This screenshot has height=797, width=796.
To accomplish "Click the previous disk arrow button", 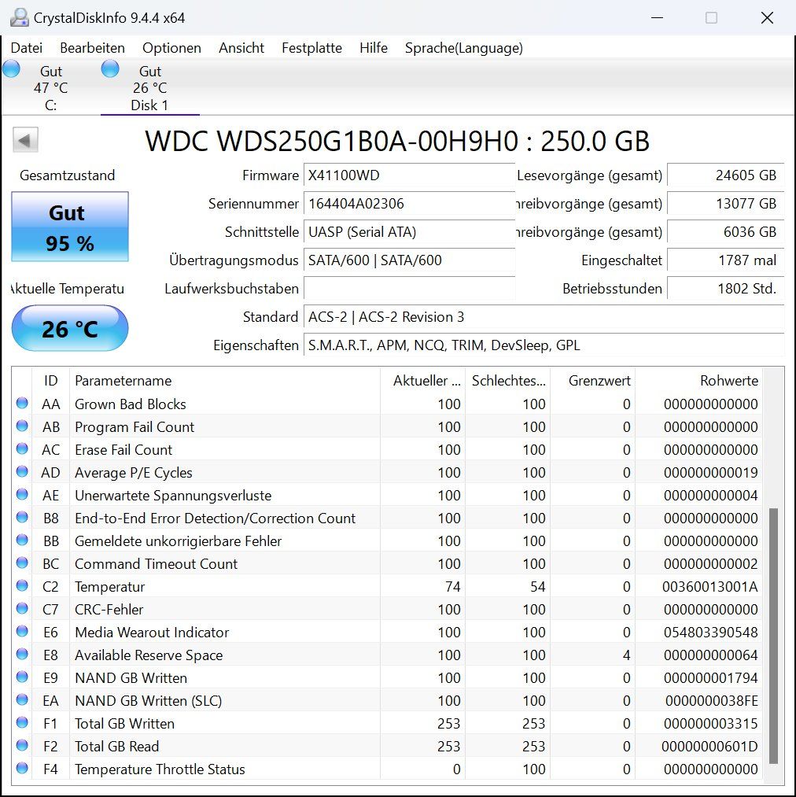I will (25, 140).
